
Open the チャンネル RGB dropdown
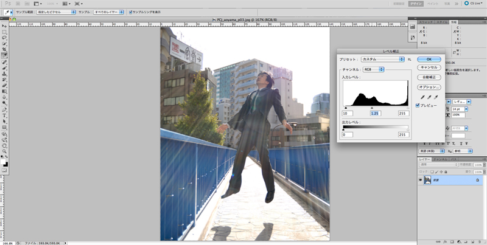click(373, 69)
